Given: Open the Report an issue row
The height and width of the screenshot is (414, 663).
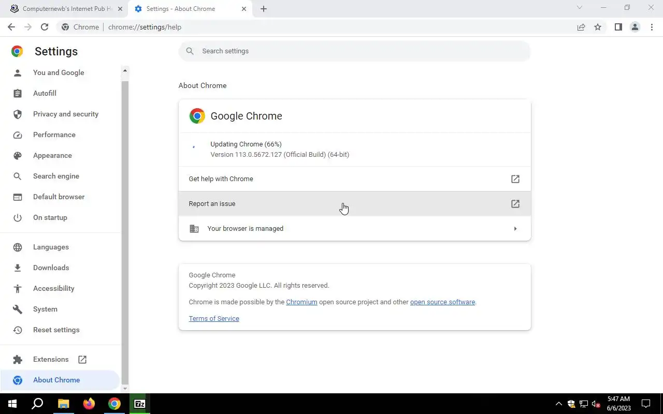Looking at the screenshot, I should click(x=355, y=204).
